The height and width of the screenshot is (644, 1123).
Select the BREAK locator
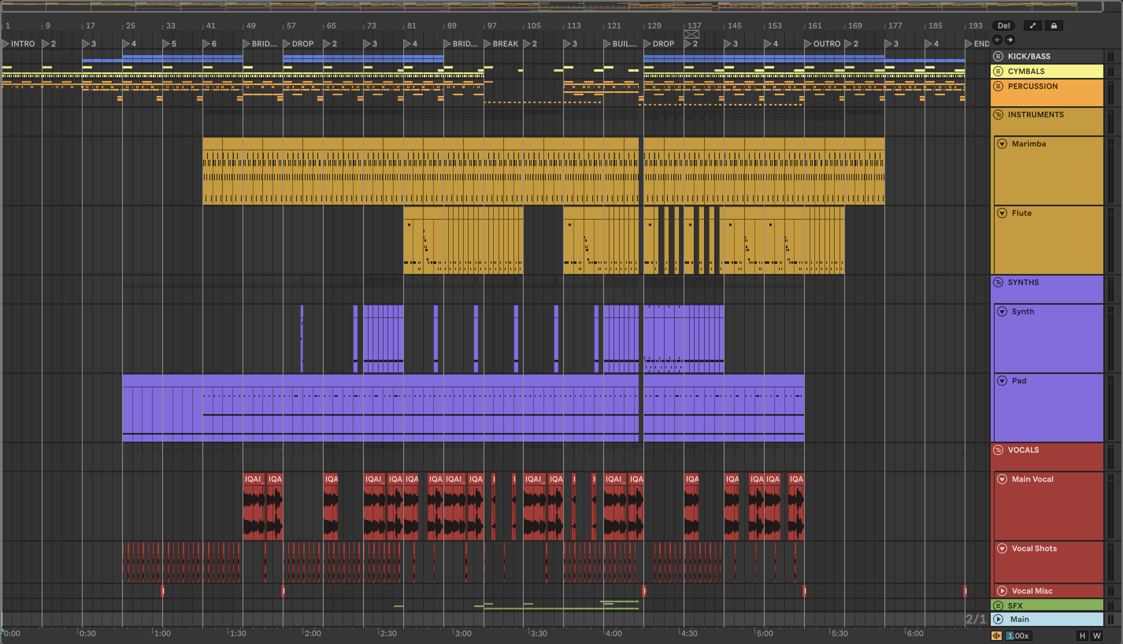[x=501, y=44]
